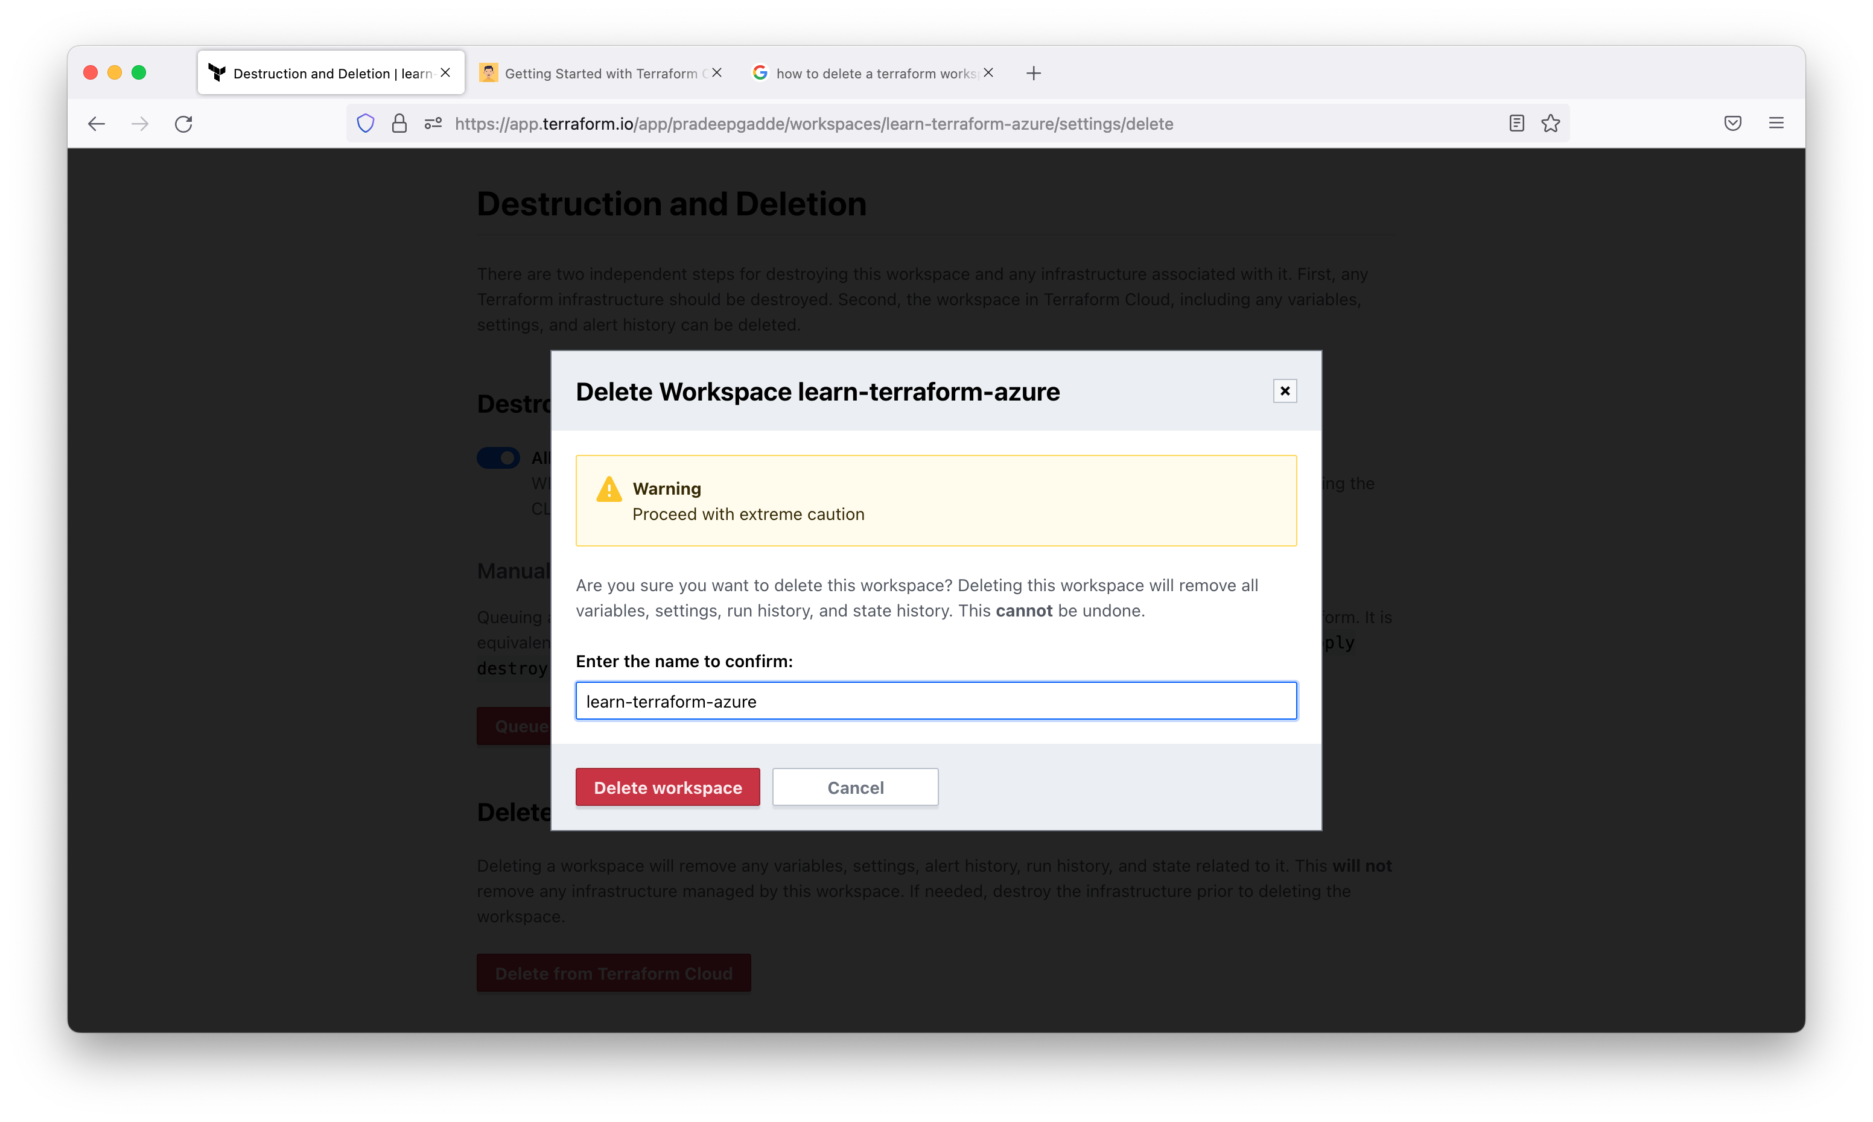Bookmark this page with the star

coord(1551,123)
